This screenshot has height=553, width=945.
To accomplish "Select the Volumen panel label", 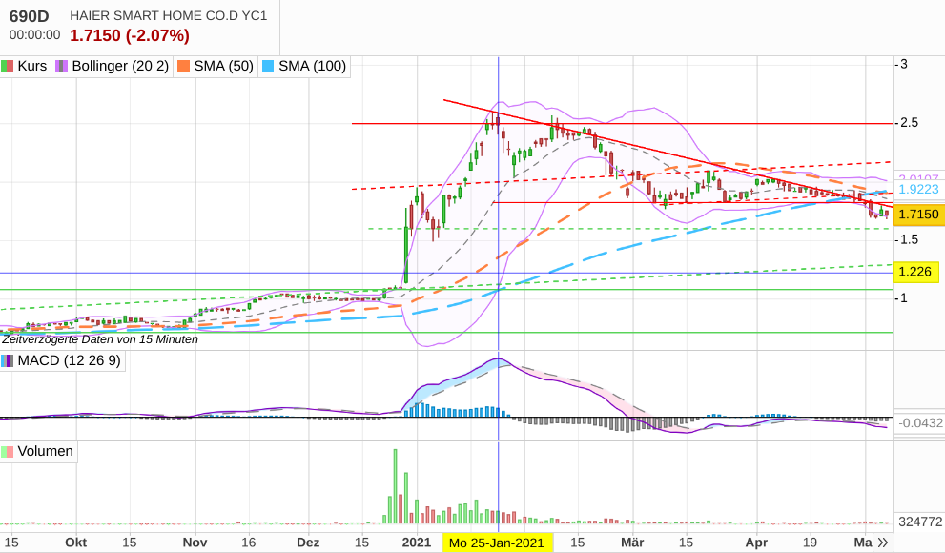I will pyautogui.click(x=45, y=451).
